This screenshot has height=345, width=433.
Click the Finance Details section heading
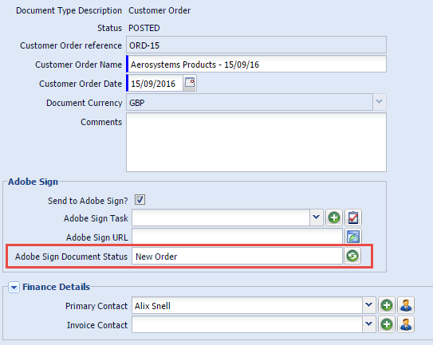click(x=56, y=287)
